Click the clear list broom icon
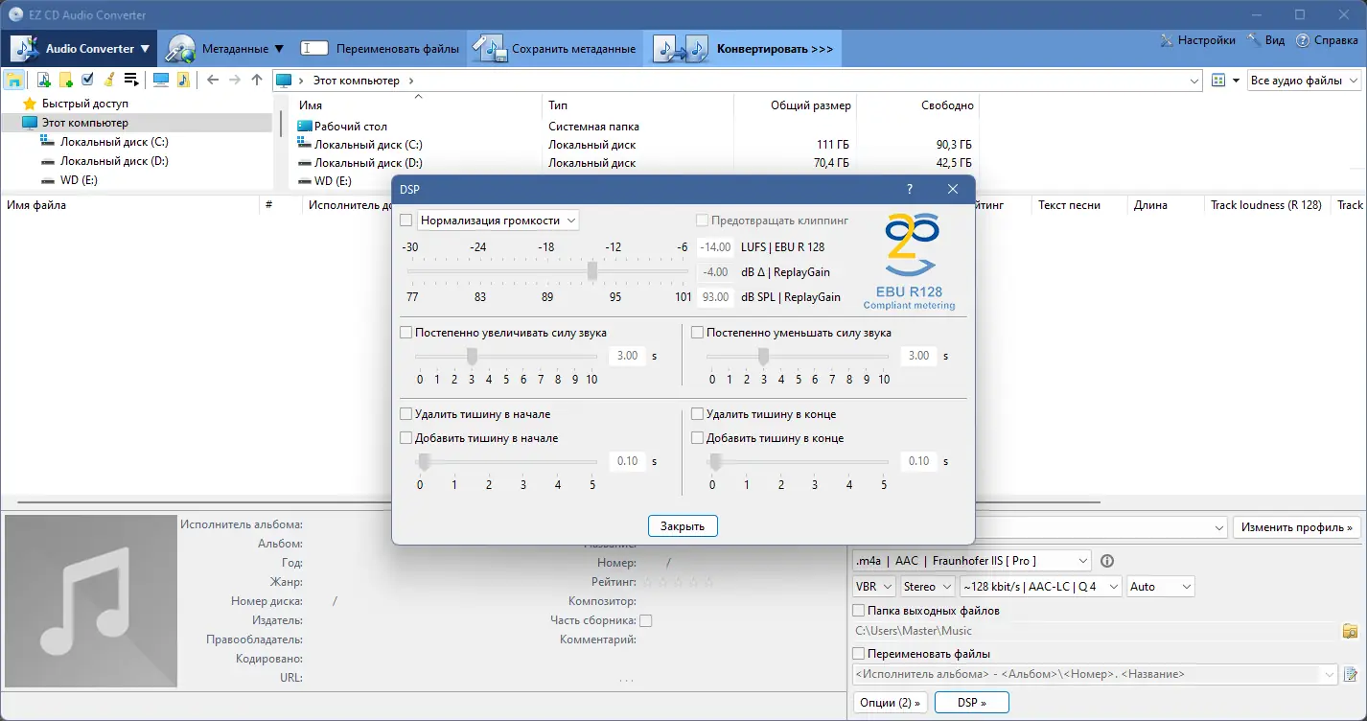1367x721 pixels. tap(107, 80)
